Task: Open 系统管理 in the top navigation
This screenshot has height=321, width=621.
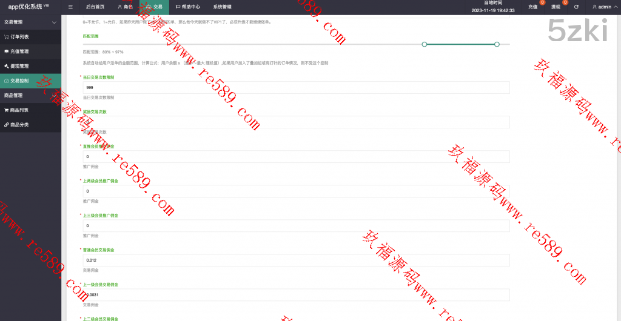Action: coord(222,7)
